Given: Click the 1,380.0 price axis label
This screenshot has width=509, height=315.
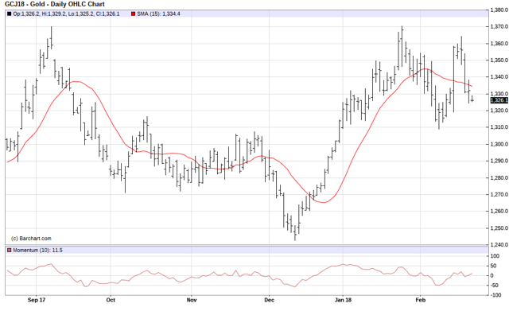Looking at the screenshot, I should [x=499, y=10].
